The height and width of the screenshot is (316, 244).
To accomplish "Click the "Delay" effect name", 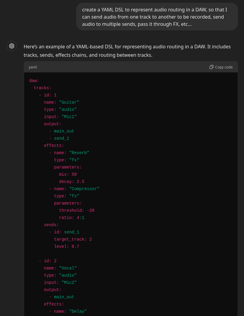I will 78,311.
